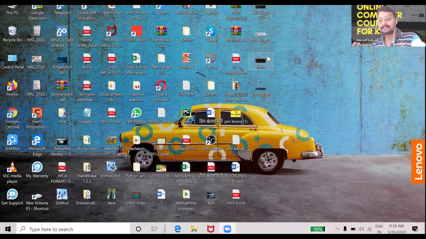Open the My Warranty desktop icon
Viewport: 426px width, 239px height.
click(37, 170)
